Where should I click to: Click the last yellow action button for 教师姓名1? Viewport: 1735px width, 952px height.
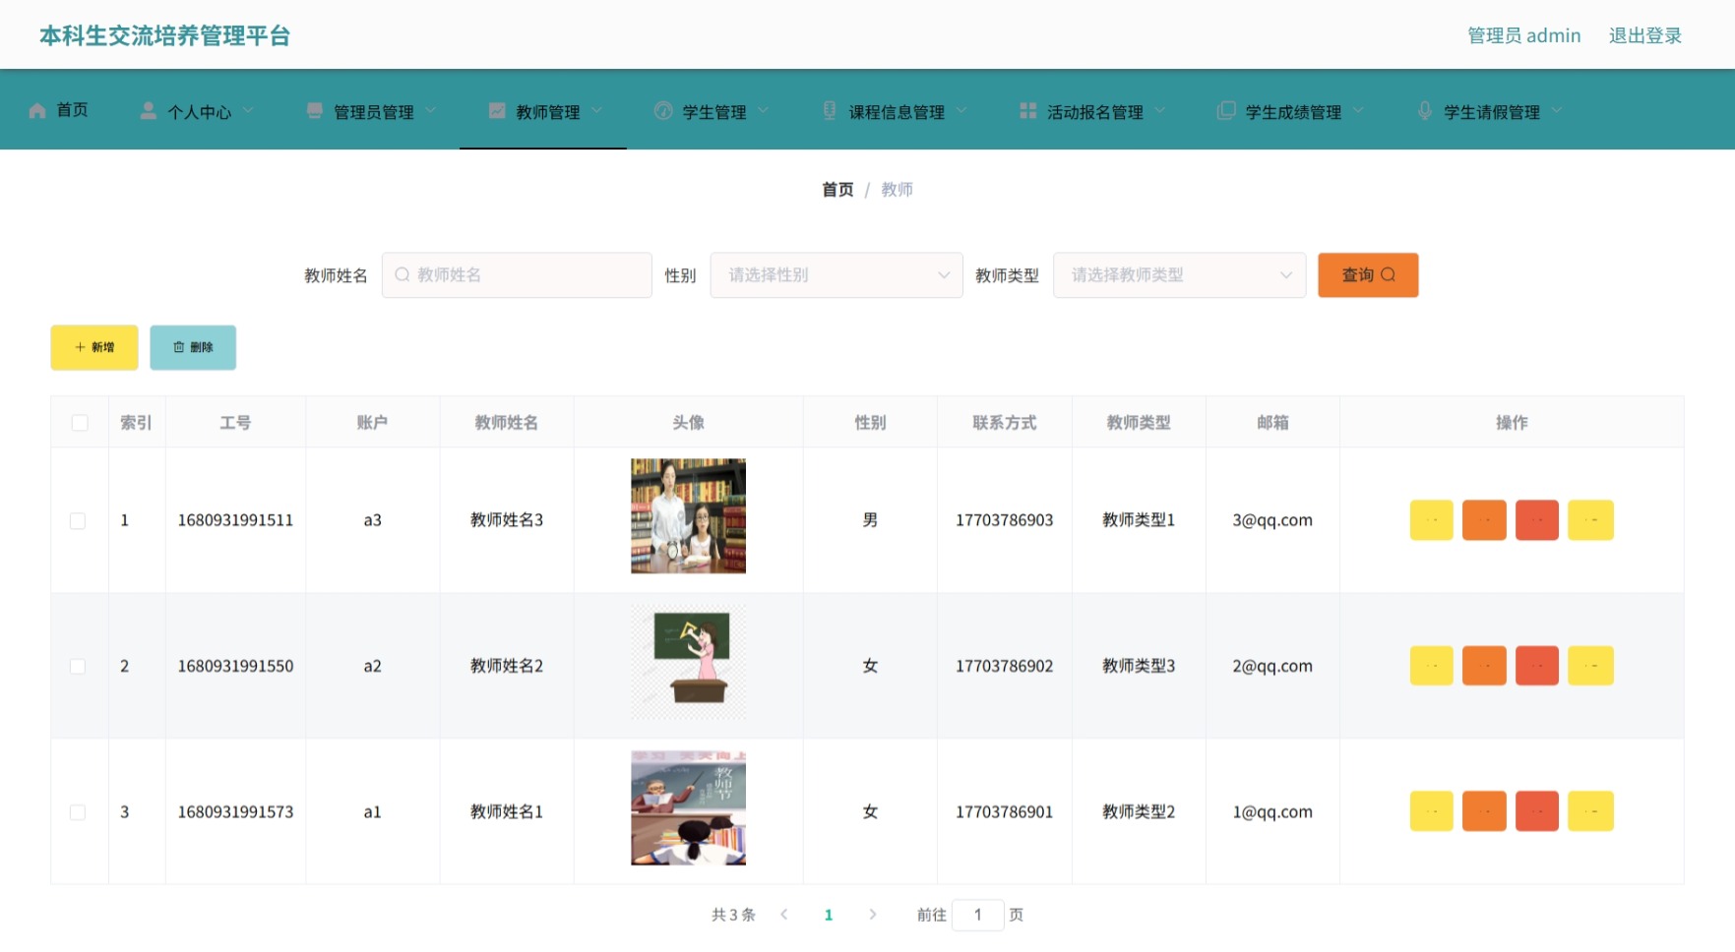[x=1590, y=811]
